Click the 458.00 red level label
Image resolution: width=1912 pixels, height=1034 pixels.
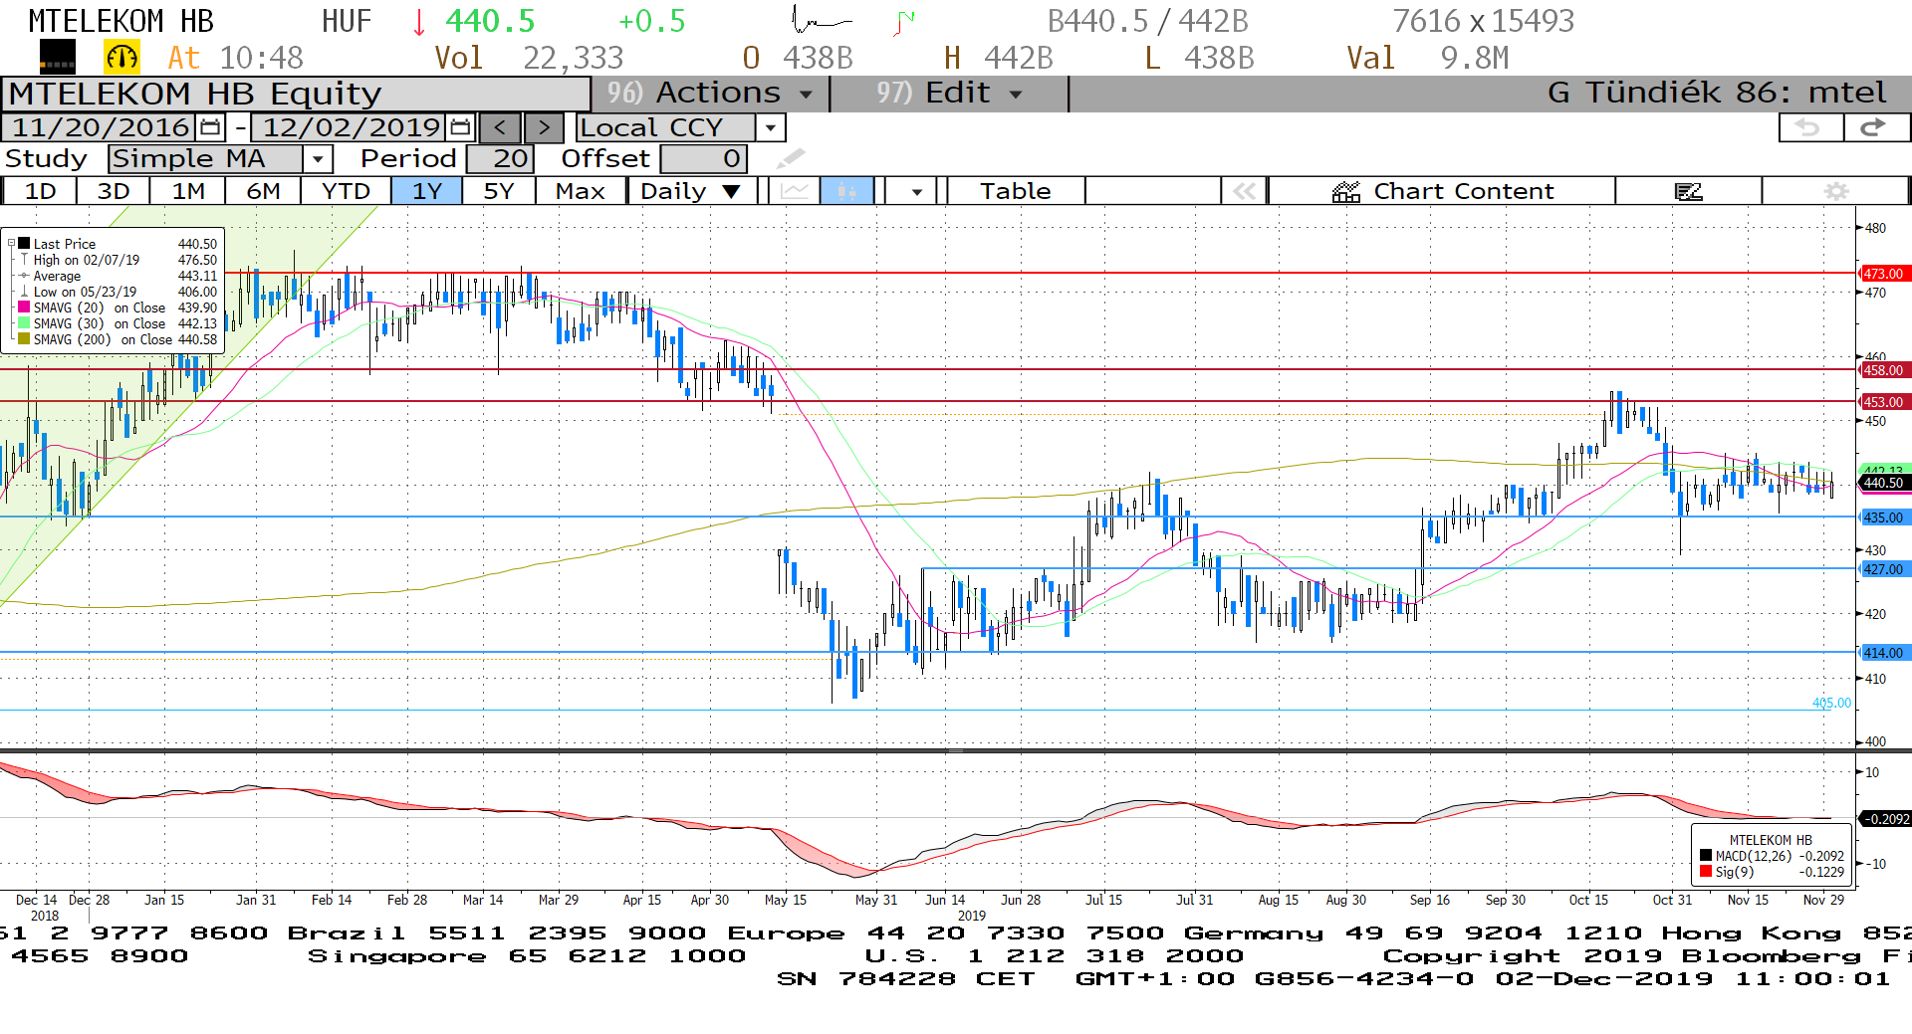tap(1884, 370)
